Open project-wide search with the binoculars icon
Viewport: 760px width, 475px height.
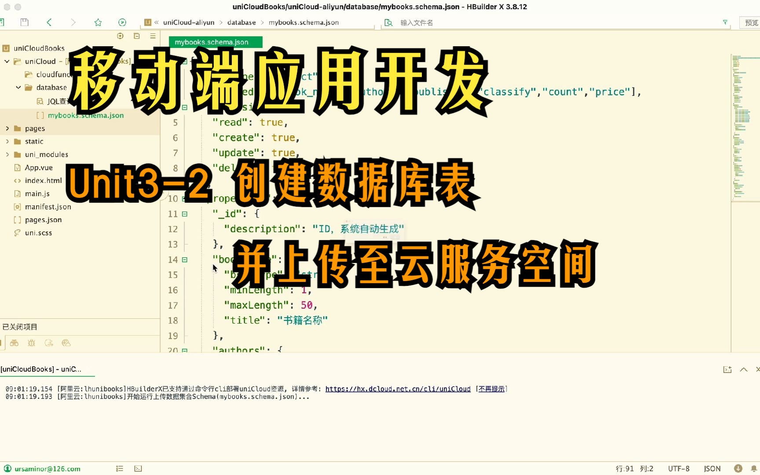point(15,343)
